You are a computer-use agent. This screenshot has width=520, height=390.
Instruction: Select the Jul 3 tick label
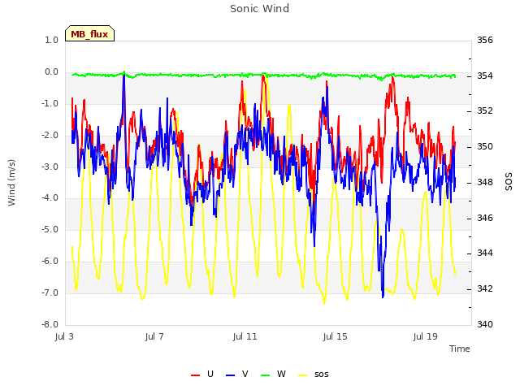coord(64,336)
